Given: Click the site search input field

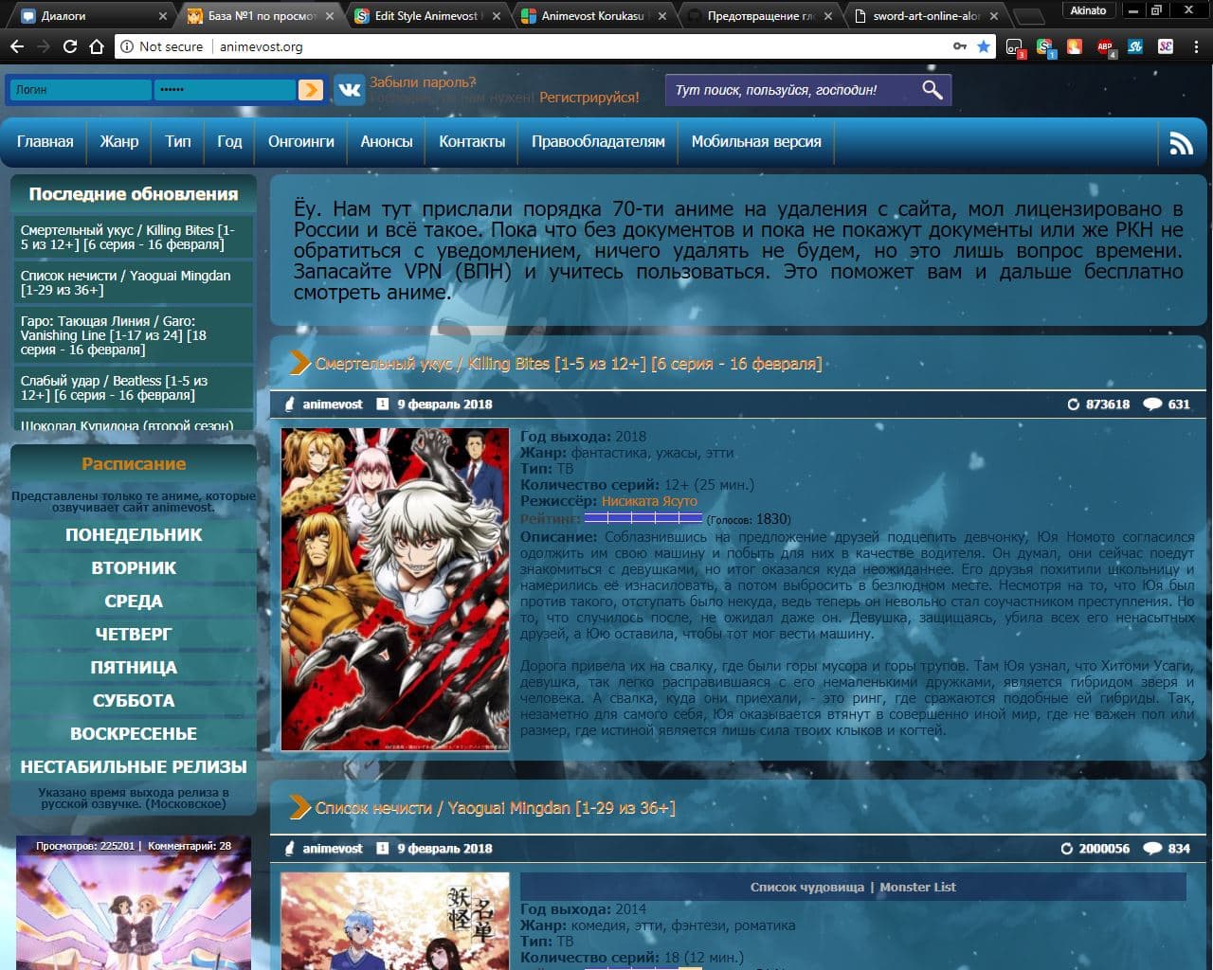Looking at the screenshot, I should click(796, 89).
